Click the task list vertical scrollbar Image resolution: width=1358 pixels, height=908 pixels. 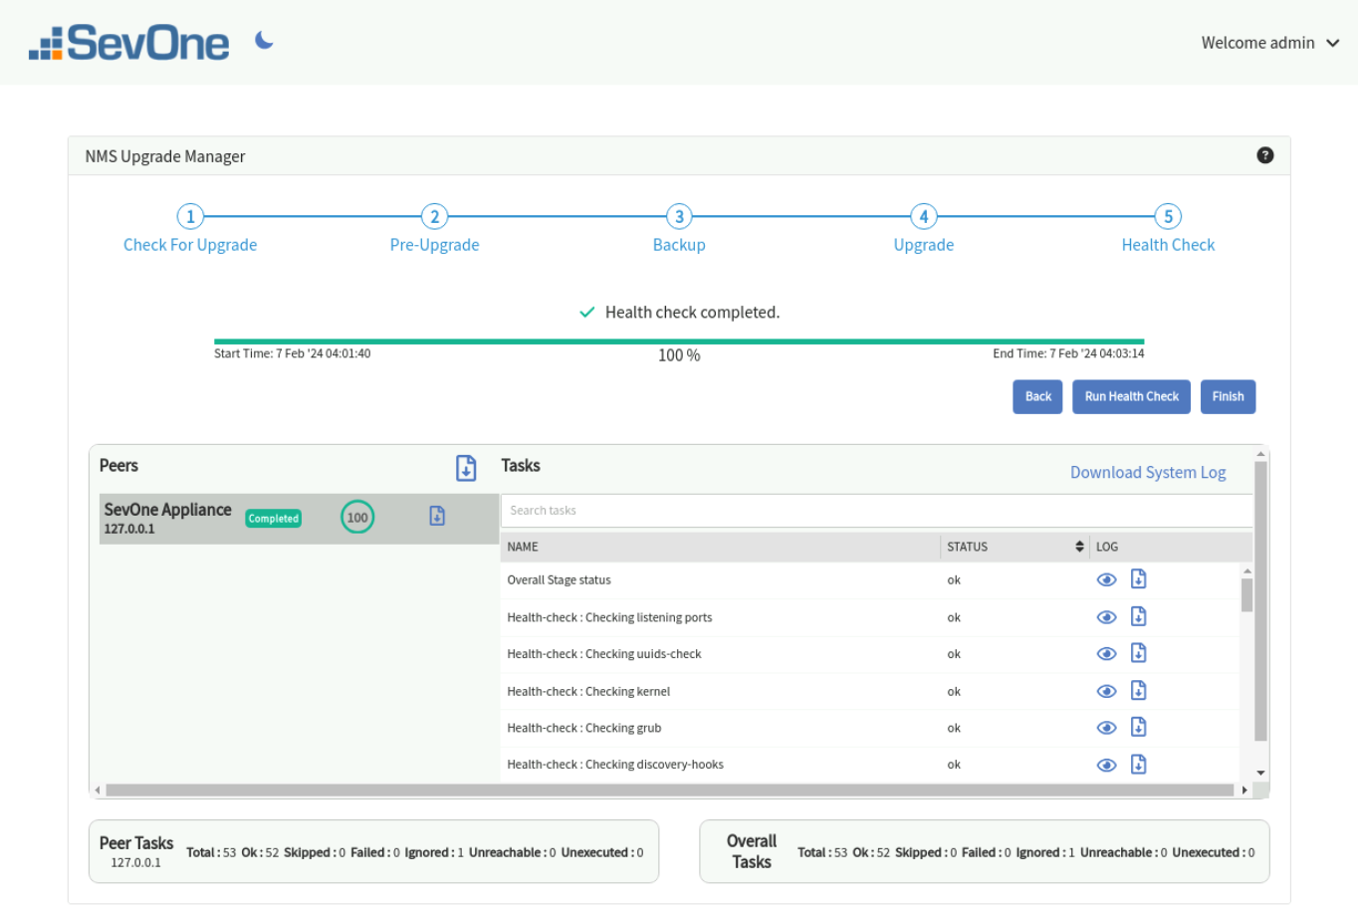[x=1246, y=594]
